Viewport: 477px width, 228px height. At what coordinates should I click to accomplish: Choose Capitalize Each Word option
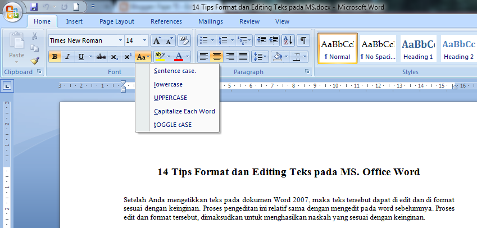[x=178, y=111]
